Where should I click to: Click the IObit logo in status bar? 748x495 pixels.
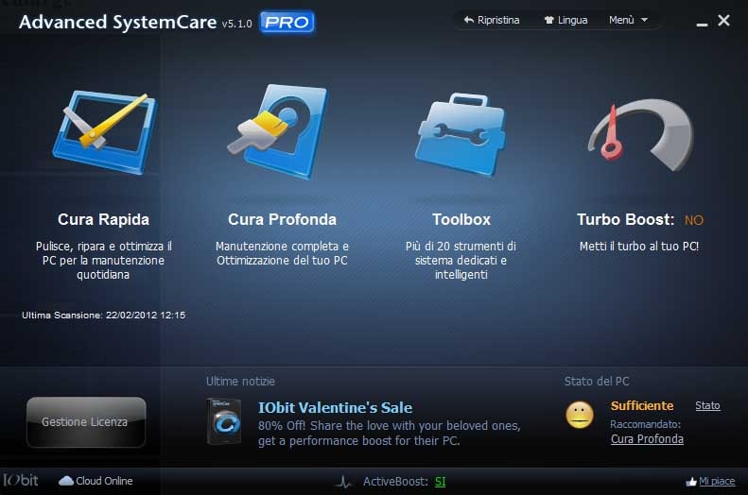pyautogui.click(x=21, y=480)
